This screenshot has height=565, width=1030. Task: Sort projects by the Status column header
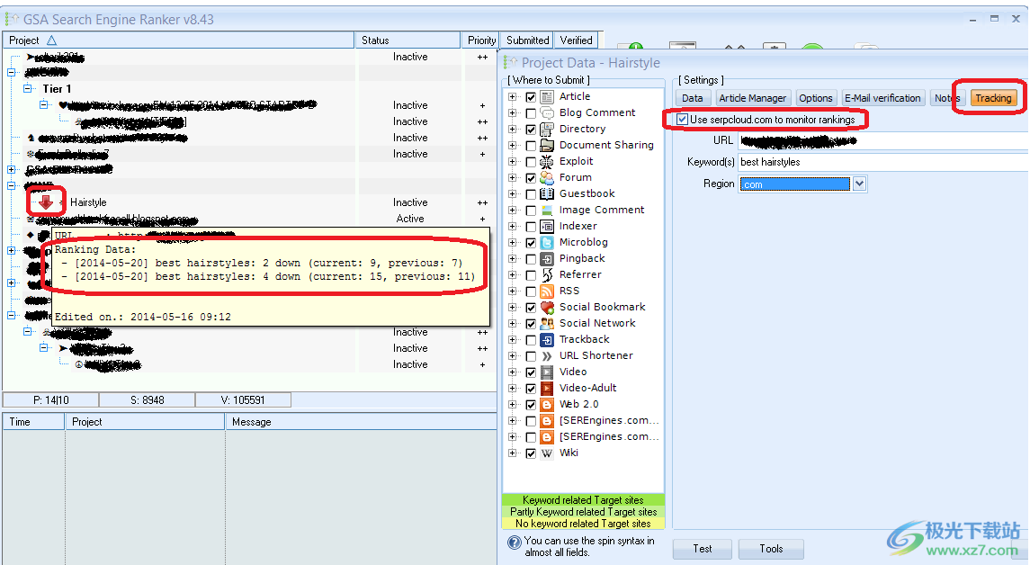click(x=408, y=40)
